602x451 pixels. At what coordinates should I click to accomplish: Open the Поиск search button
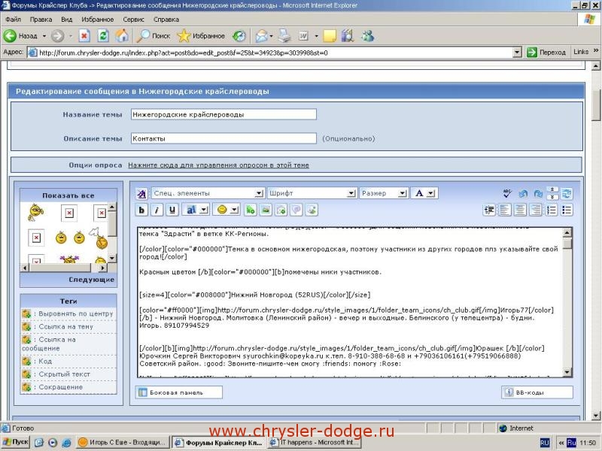(154, 35)
